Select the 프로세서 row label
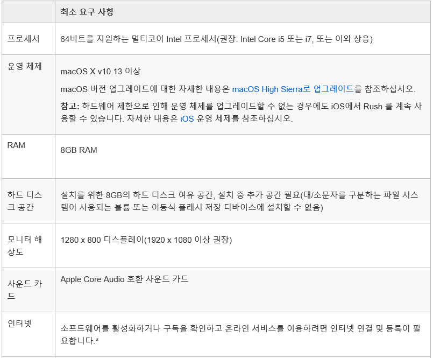 (24, 39)
